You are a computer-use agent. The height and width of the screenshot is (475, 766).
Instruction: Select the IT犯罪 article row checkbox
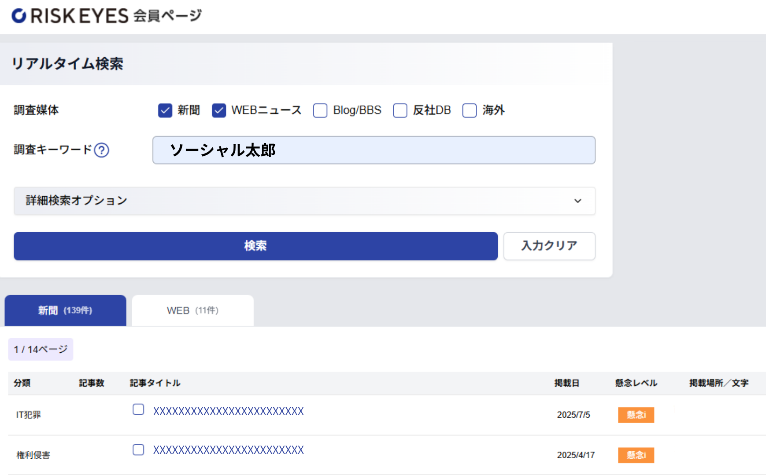point(138,409)
